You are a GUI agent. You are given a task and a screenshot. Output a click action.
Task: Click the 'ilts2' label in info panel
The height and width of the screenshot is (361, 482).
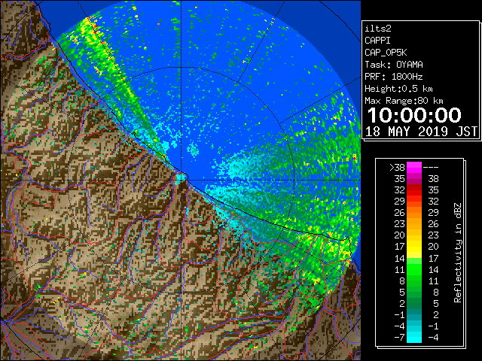click(x=378, y=29)
